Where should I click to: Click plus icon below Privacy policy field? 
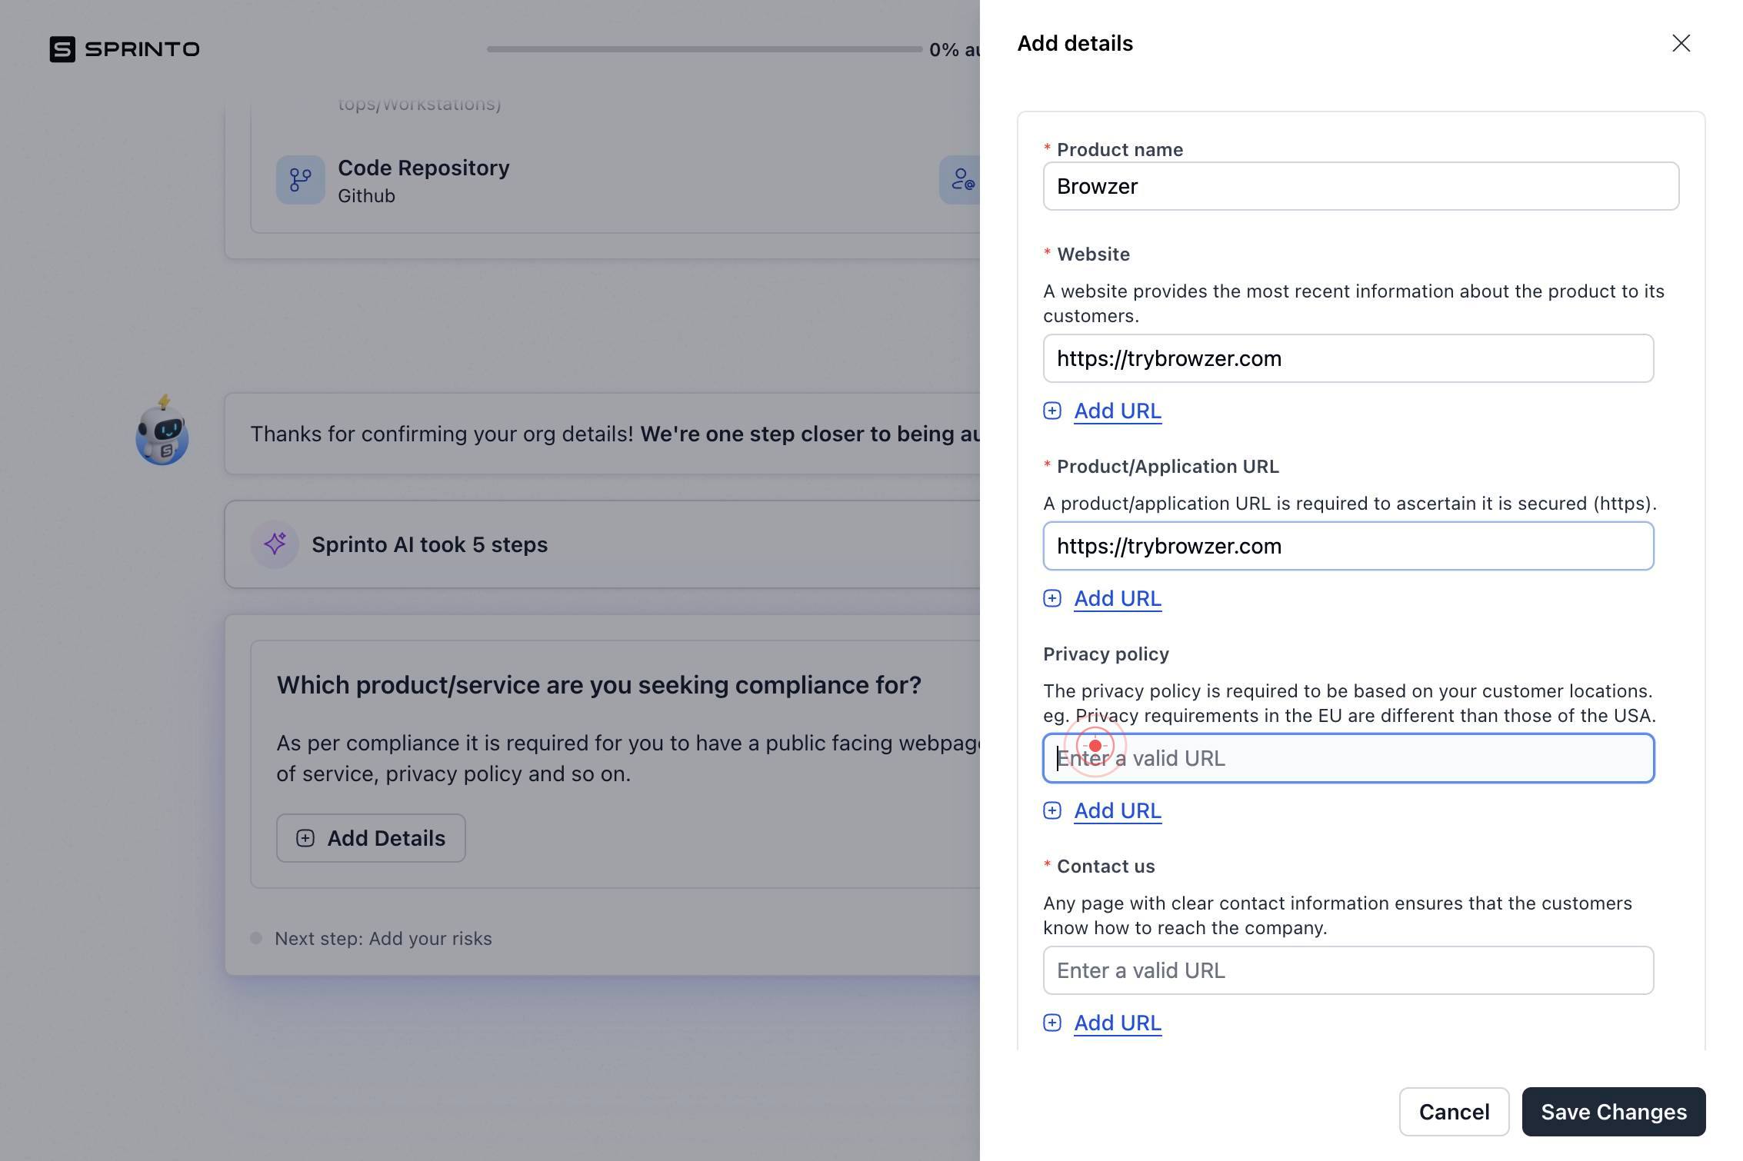click(1051, 810)
